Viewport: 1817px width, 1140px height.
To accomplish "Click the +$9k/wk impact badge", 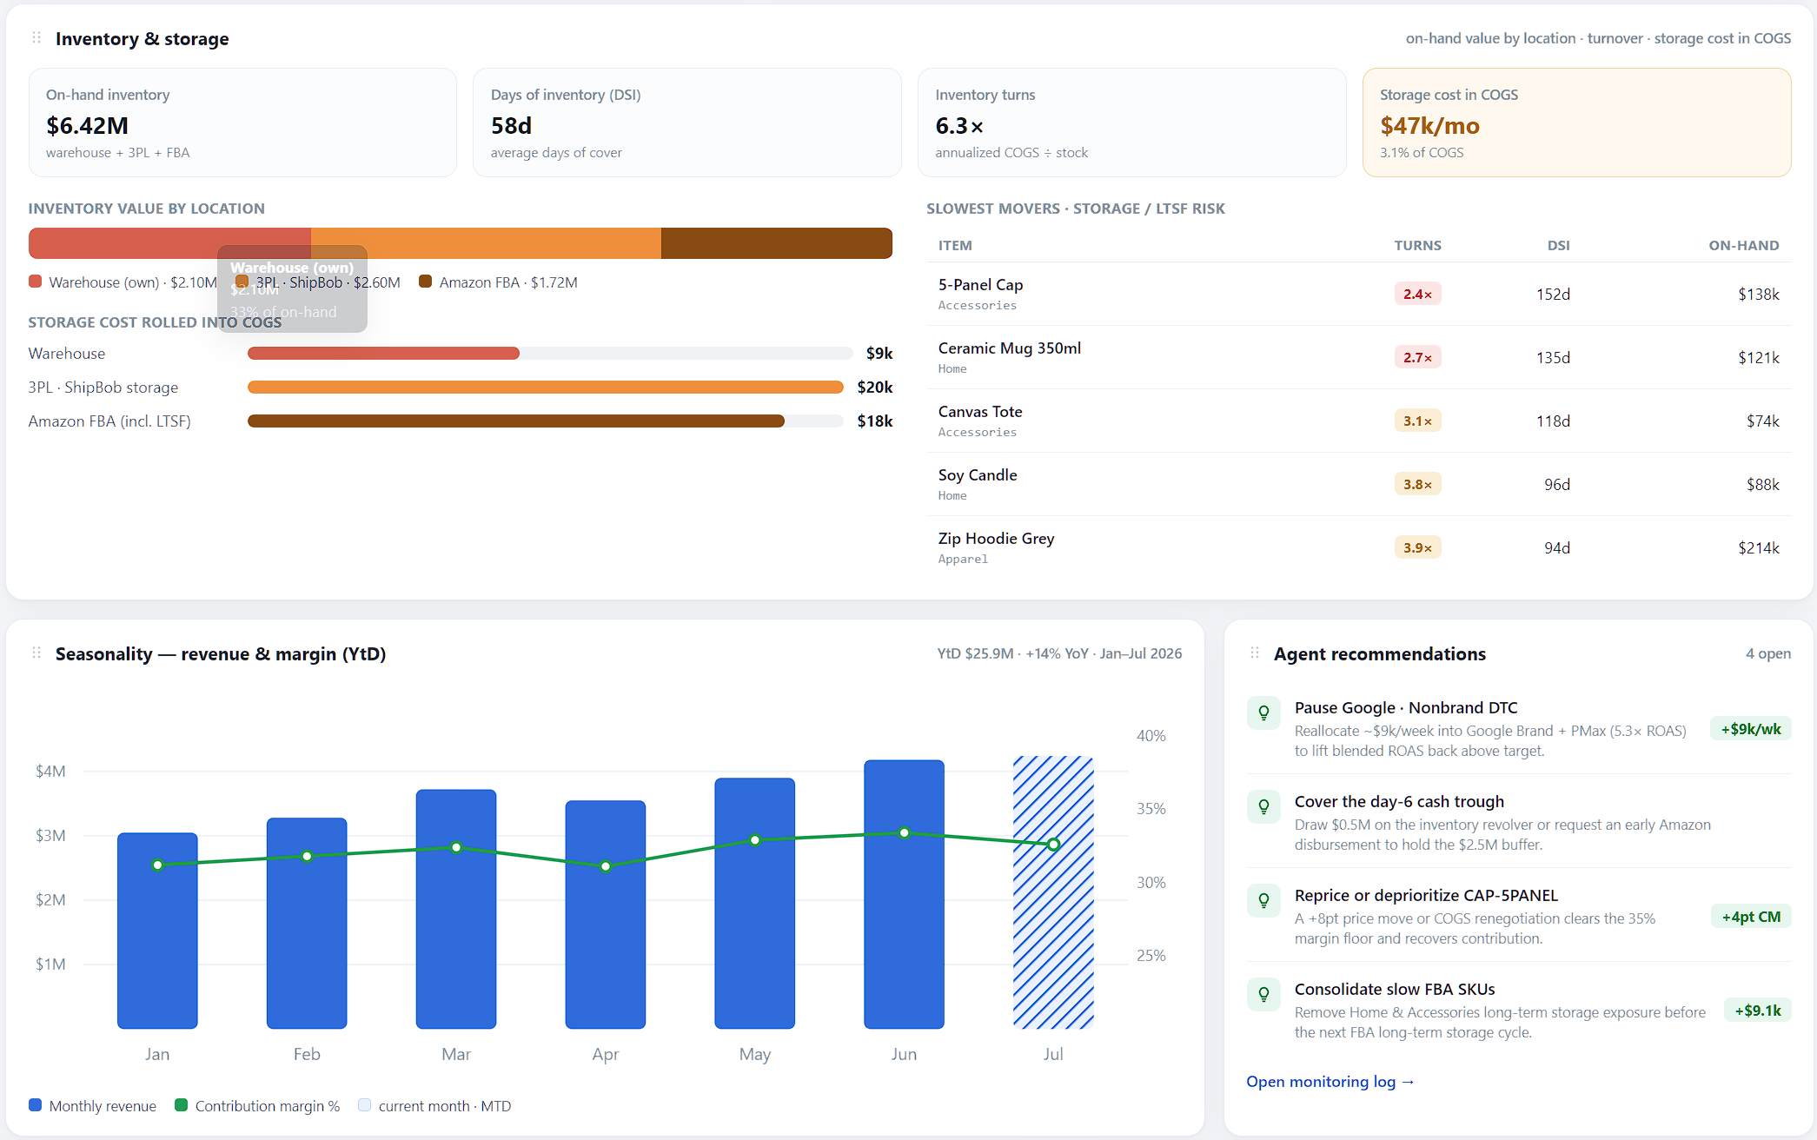I will 1750,729.
